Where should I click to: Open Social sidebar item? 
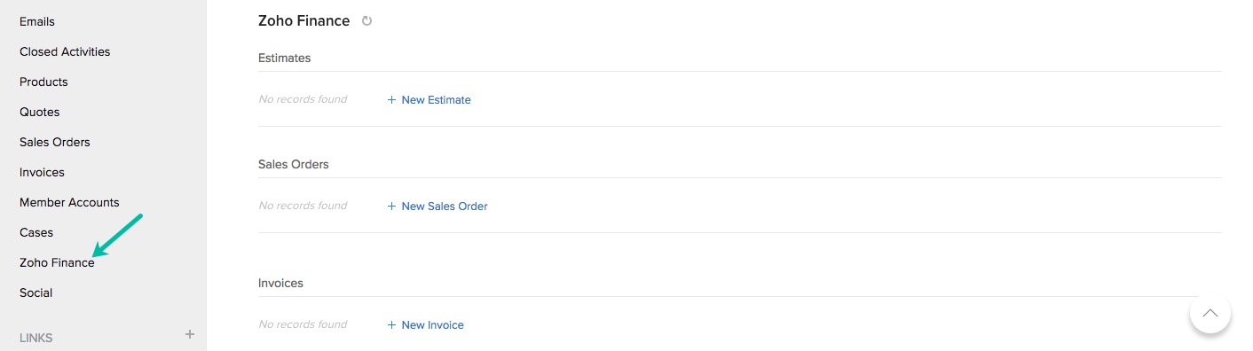pos(35,292)
